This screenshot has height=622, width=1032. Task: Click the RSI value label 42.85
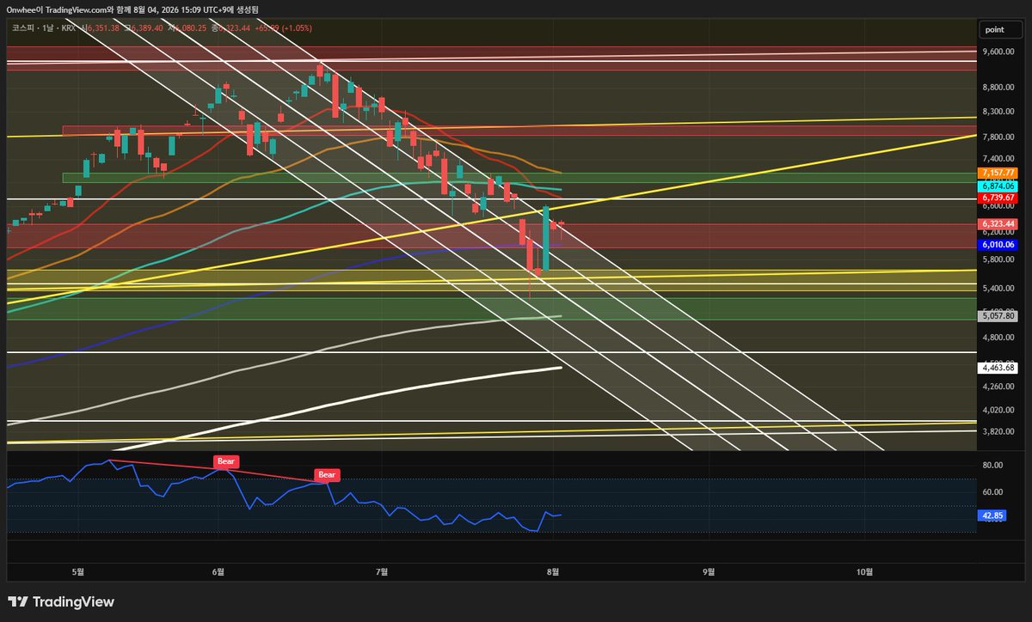[992, 515]
